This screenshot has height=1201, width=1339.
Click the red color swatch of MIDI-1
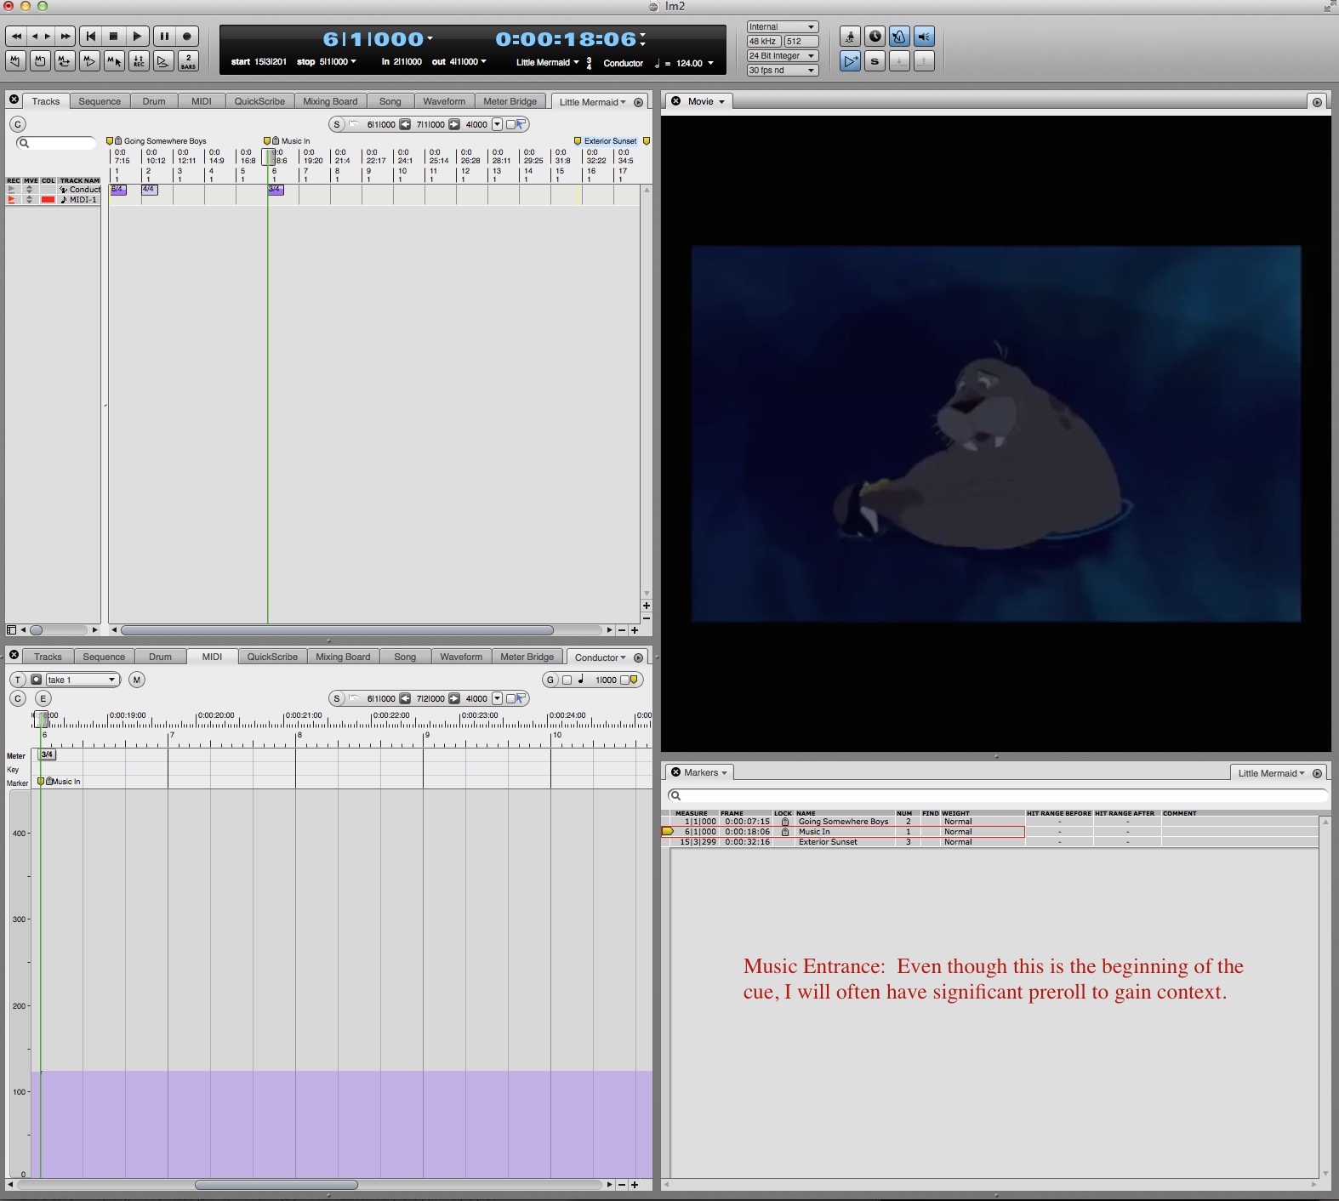coord(48,200)
